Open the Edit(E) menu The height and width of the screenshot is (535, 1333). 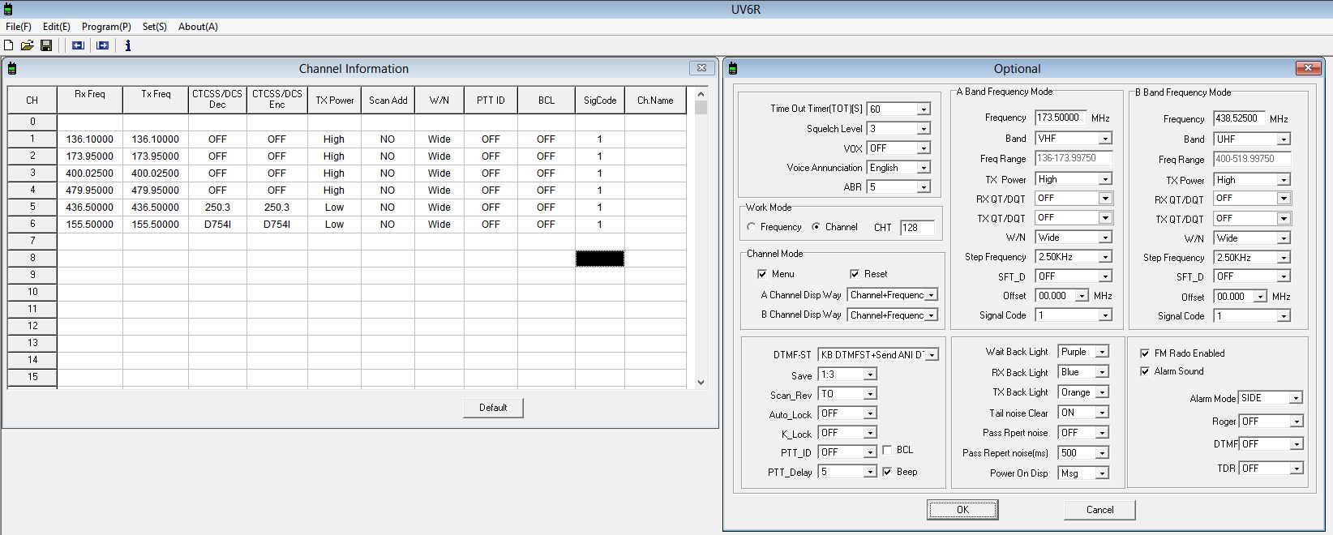coord(57,27)
